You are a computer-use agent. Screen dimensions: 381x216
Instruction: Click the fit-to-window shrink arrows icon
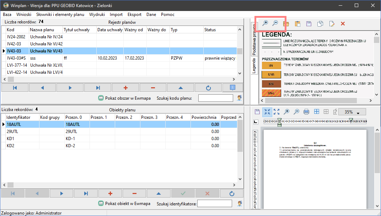pos(267,112)
